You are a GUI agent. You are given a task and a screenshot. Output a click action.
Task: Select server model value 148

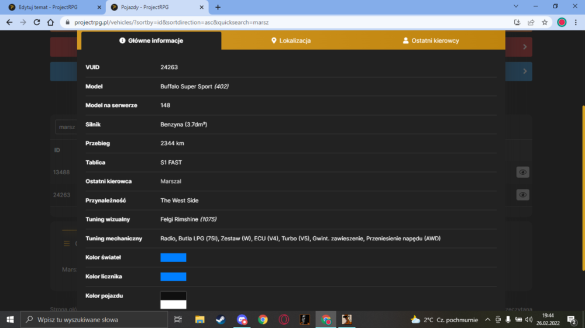[x=166, y=105]
